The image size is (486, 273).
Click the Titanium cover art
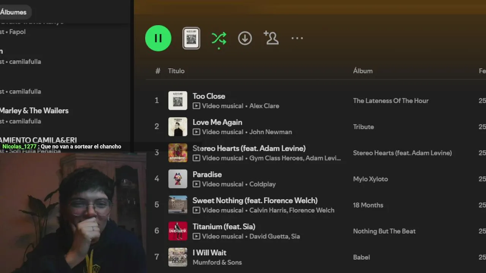click(x=178, y=231)
